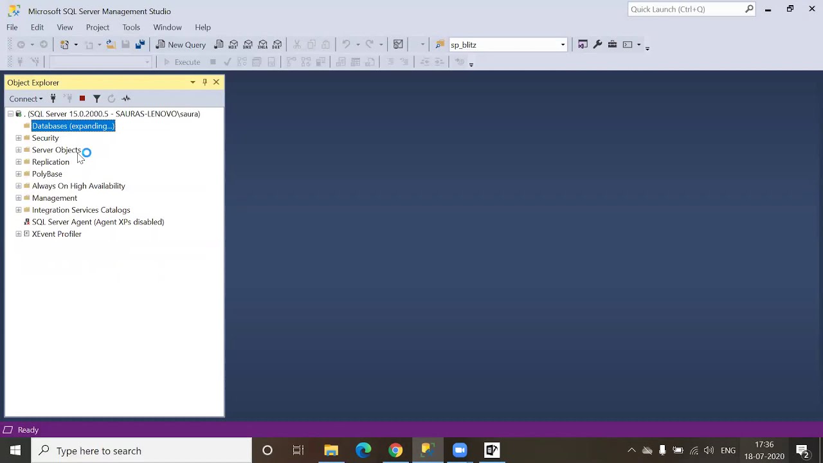Click the XEvent Profiler node icon
Image resolution: width=823 pixels, height=463 pixels.
26,234
